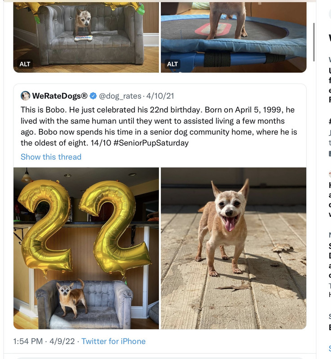331x359 pixels.
Task: Open ALT badge on trampoline photo
Action: (x=172, y=64)
